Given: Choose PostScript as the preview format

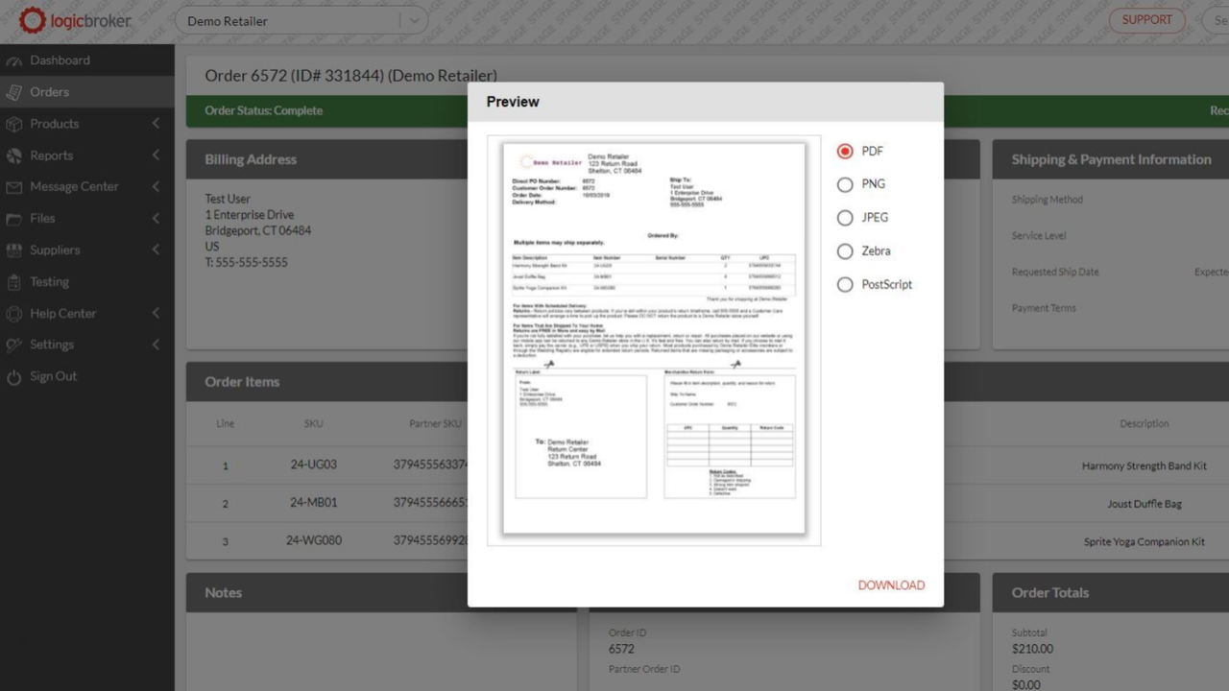Looking at the screenshot, I should (845, 284).
